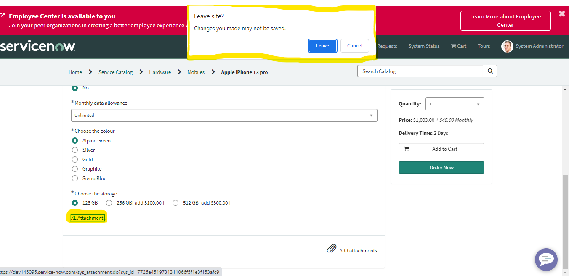Viewport: 569px width, 276px height.
Task: Click the magnifier search catalog icon
Action: pyautogui.click(x=490, y=71)
